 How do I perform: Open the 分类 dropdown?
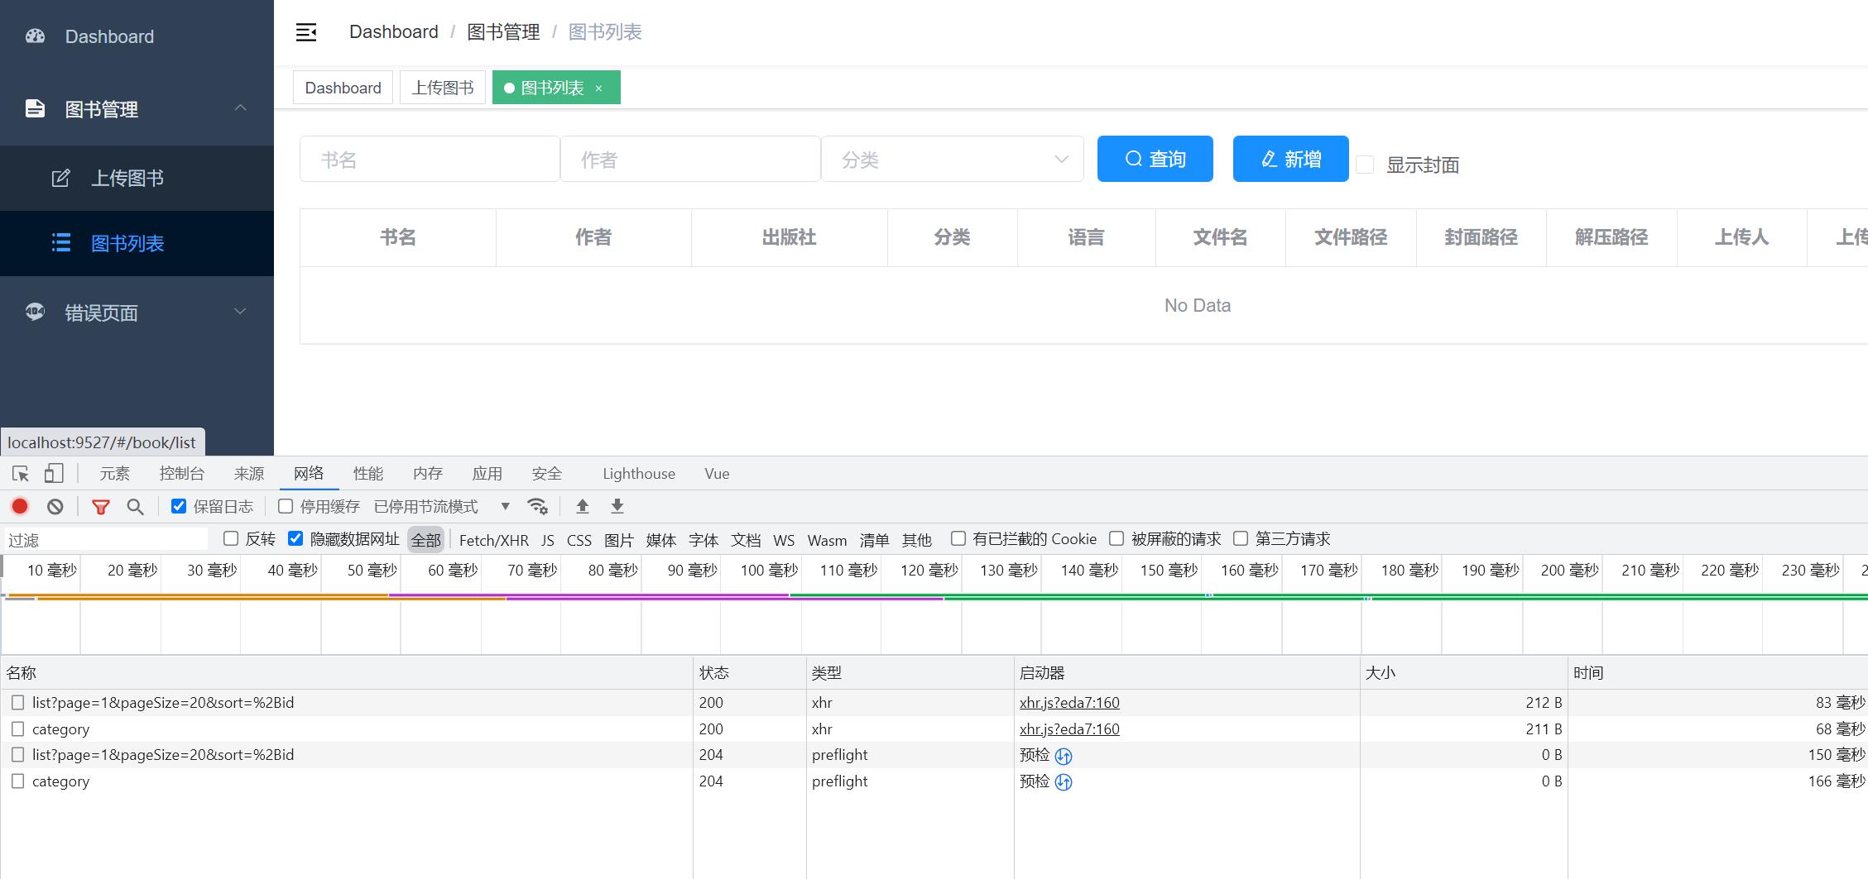(952, 159)
